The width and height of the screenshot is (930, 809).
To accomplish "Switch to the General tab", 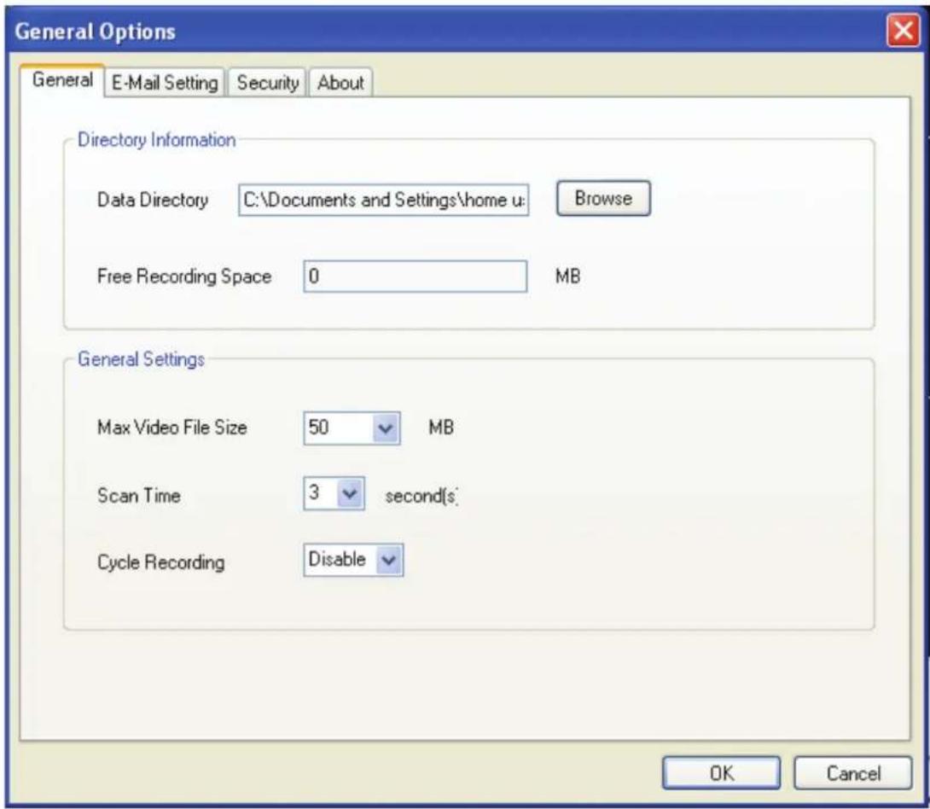I will (x=62, y=79).
